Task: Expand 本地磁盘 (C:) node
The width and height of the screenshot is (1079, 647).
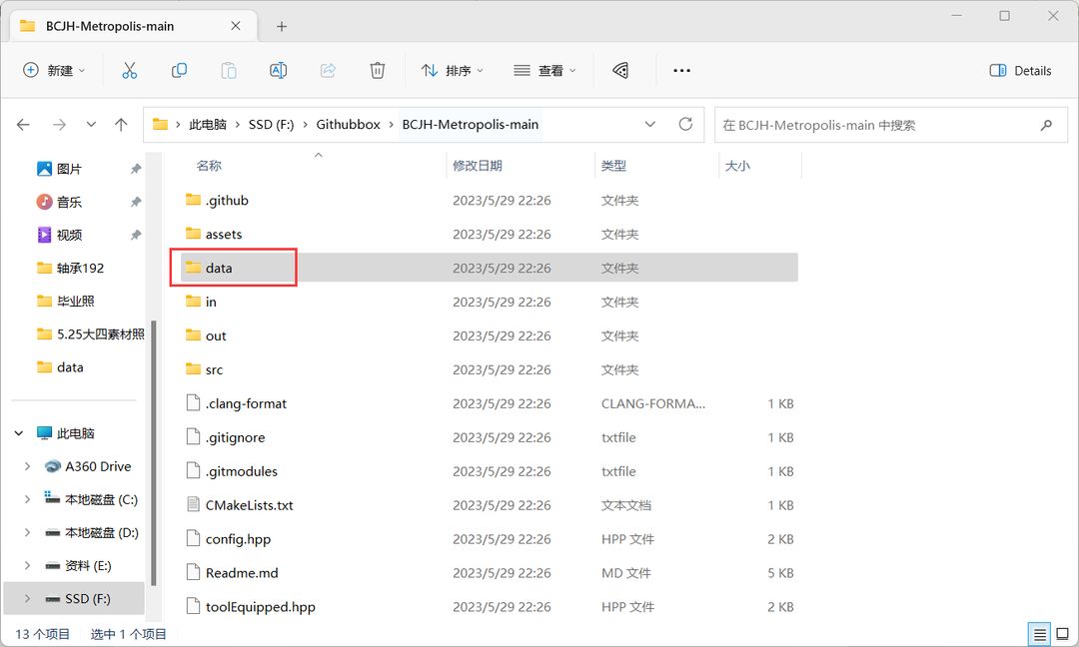Action: tap(27, 499)
